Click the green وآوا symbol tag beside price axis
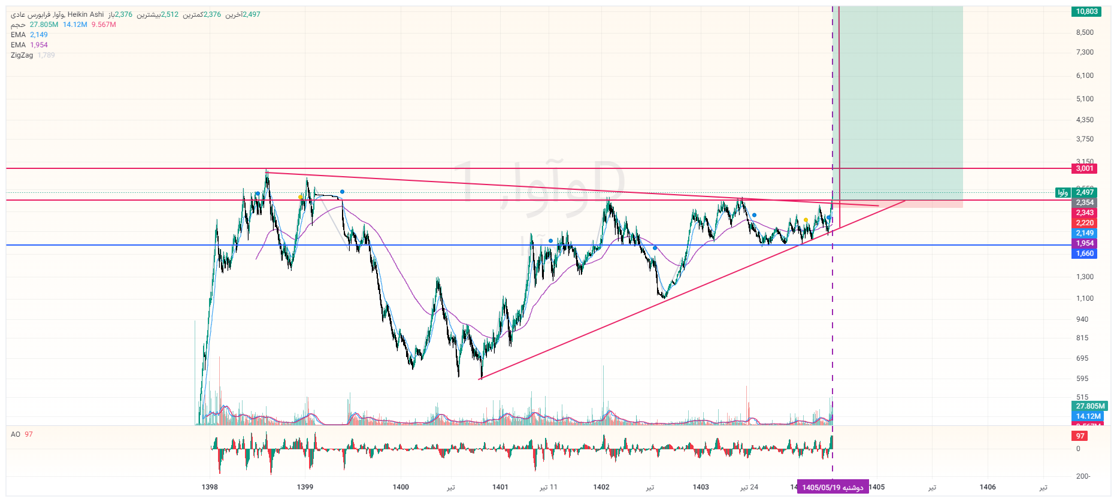This screenshot has height=502, width=1117. (1063, 192)
